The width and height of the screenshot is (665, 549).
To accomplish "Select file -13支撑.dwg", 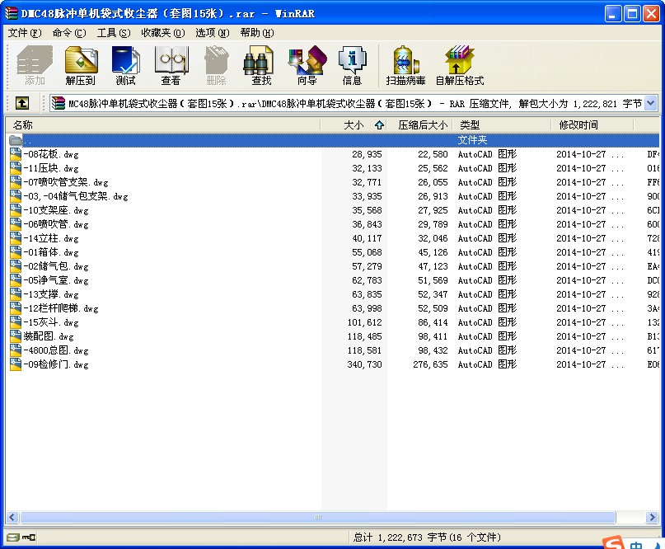I will click(x=51, y=294).
